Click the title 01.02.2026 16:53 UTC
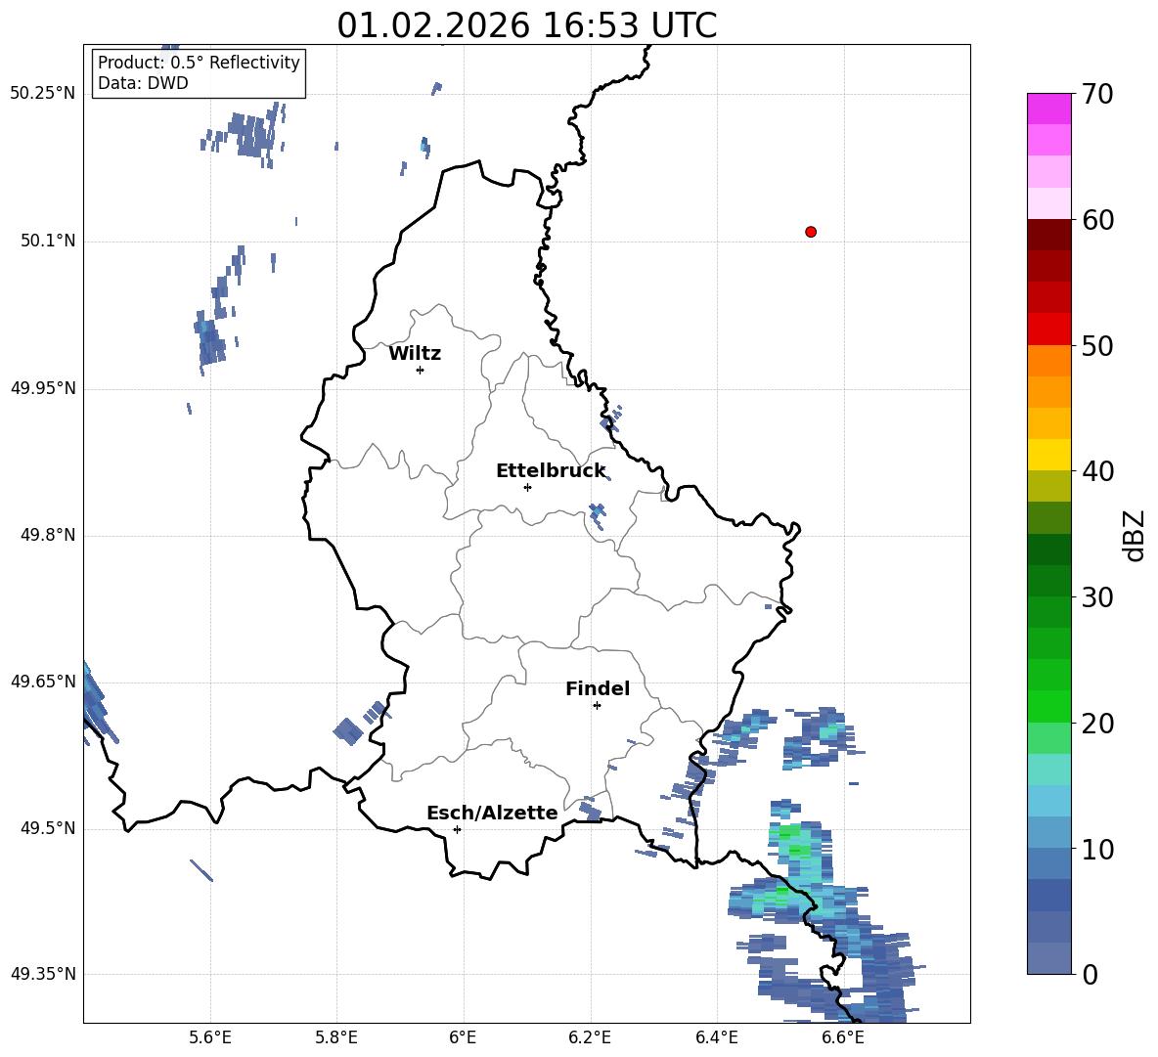 click(x=526, y=25)
